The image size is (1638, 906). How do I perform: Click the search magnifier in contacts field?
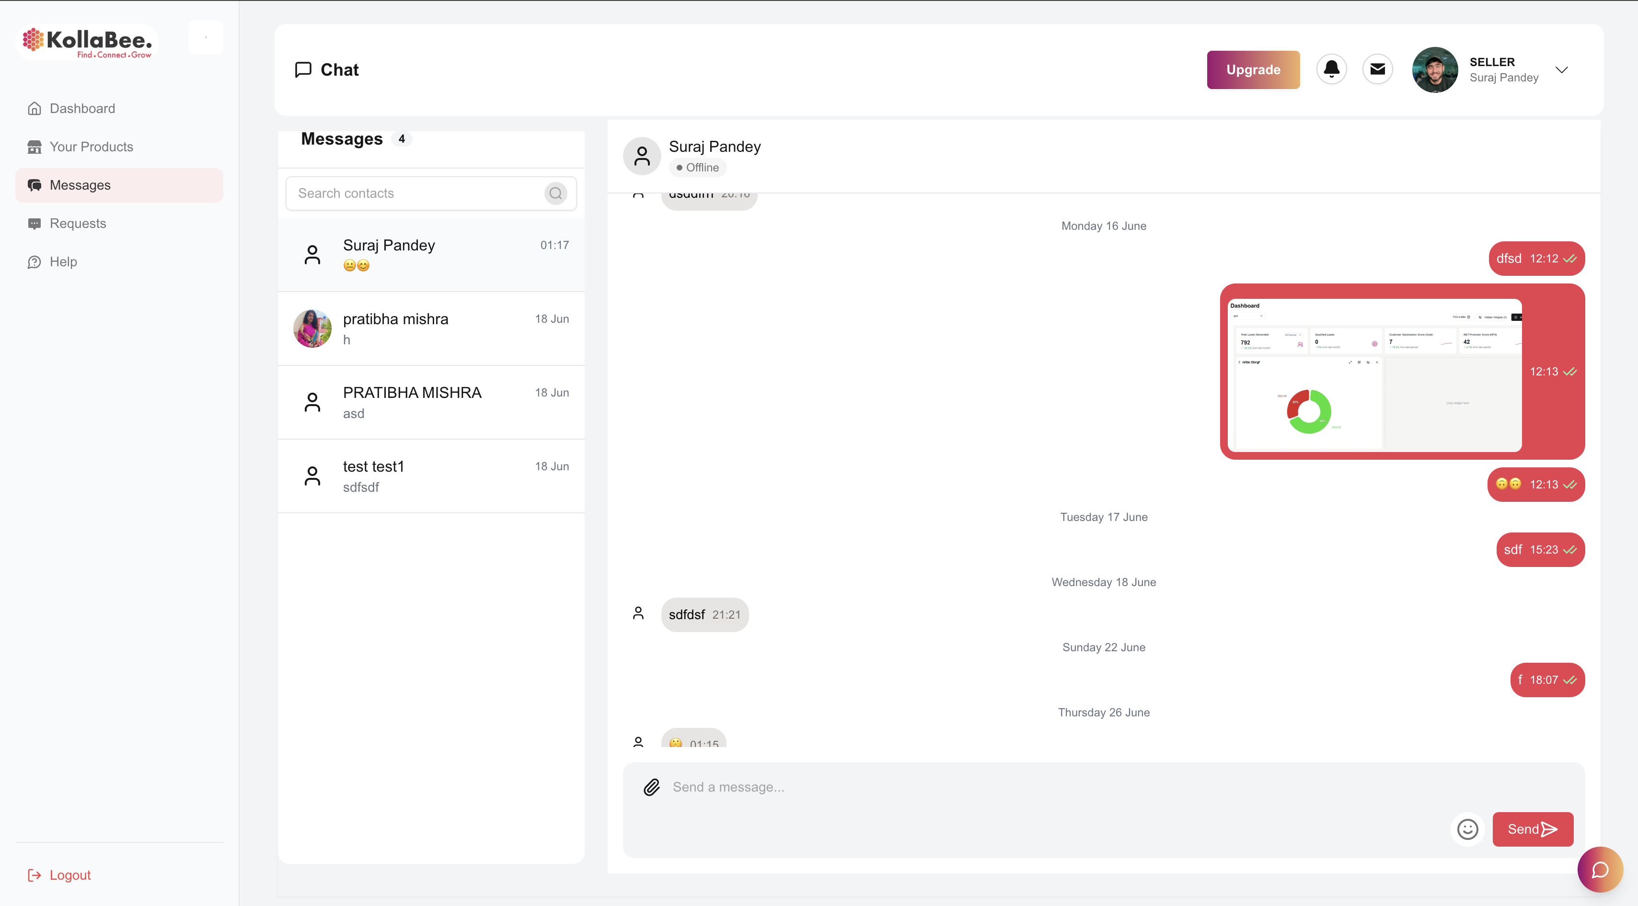tap(555, 193)
